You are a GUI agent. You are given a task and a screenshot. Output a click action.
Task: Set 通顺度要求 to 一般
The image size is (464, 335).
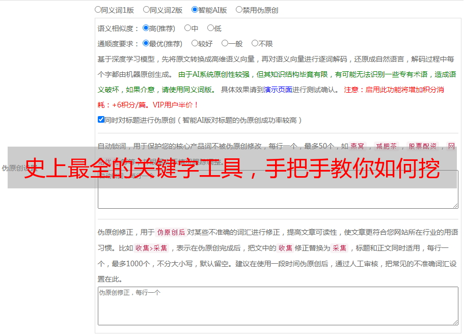(225, 43)
